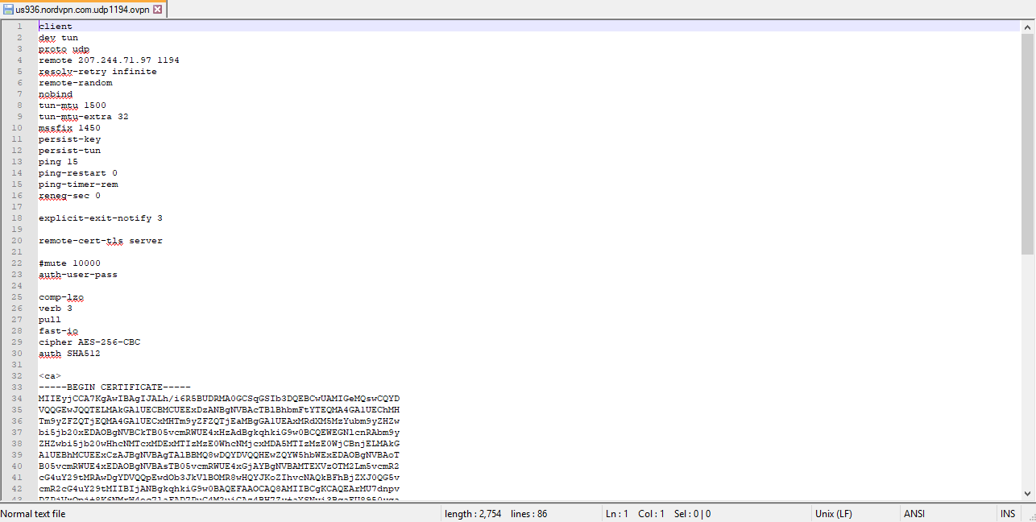Close the us936.nordvpn.com.udp1194.ovpn tab
This screenshot has height=522, width=1036.
pyautogui.click(x=159, y=10)
